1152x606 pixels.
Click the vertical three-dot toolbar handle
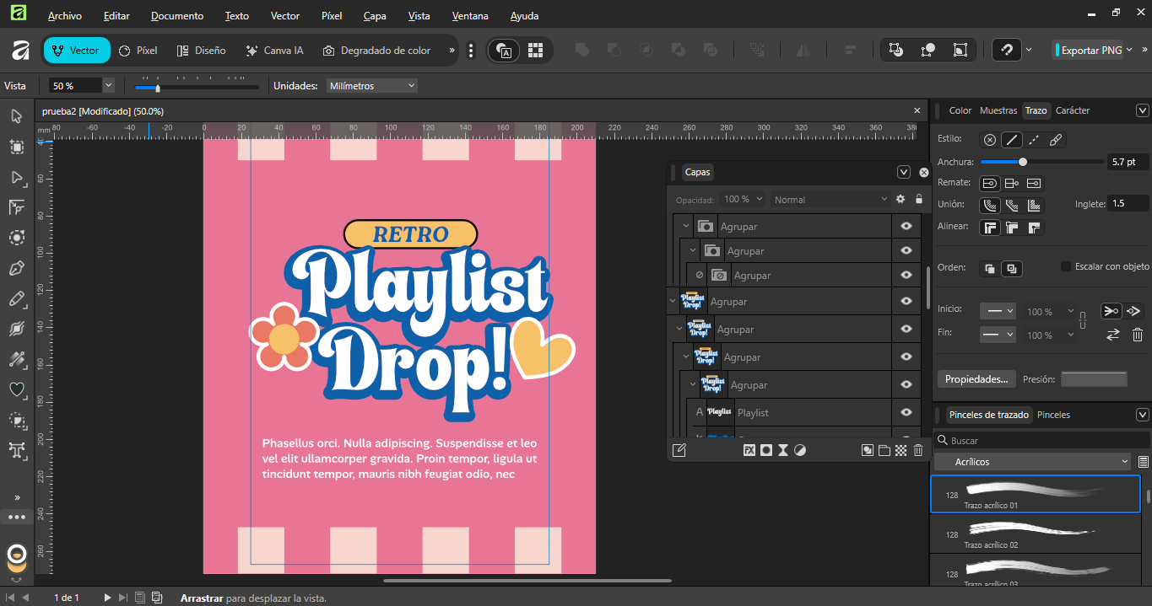(471, 51)
